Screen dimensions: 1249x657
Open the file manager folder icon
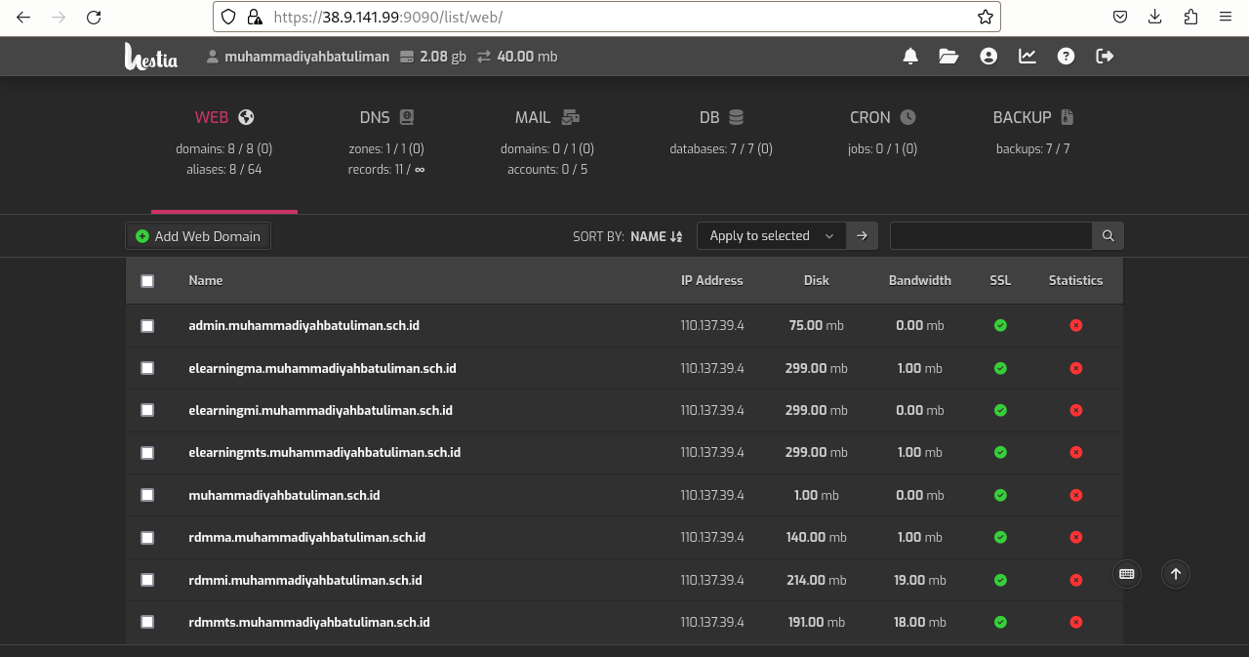coord(948,57)
